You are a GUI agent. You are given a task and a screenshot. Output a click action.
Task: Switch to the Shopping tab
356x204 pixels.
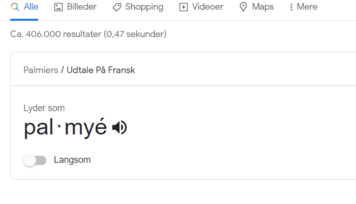pyautogui.click(x=138, y=7)
